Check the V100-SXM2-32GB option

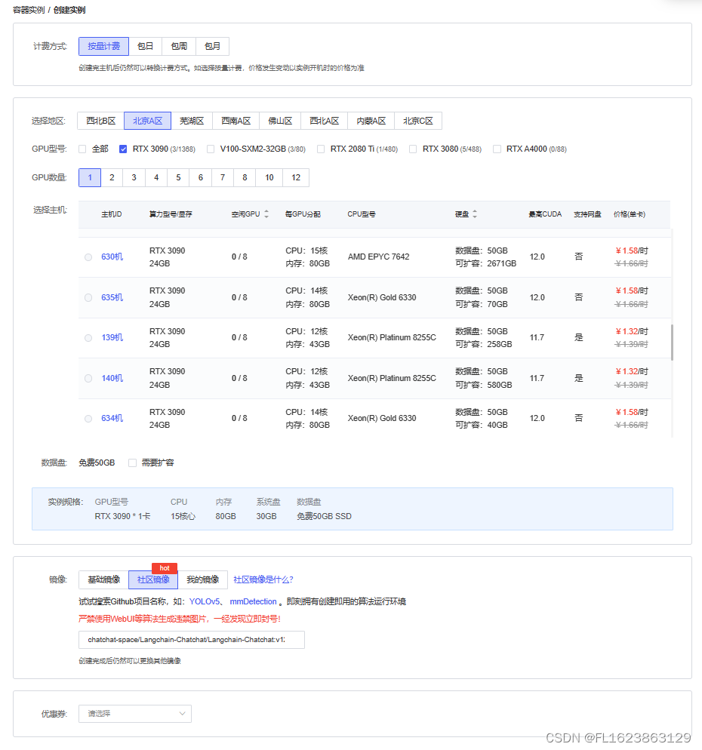tap(211, 149)
